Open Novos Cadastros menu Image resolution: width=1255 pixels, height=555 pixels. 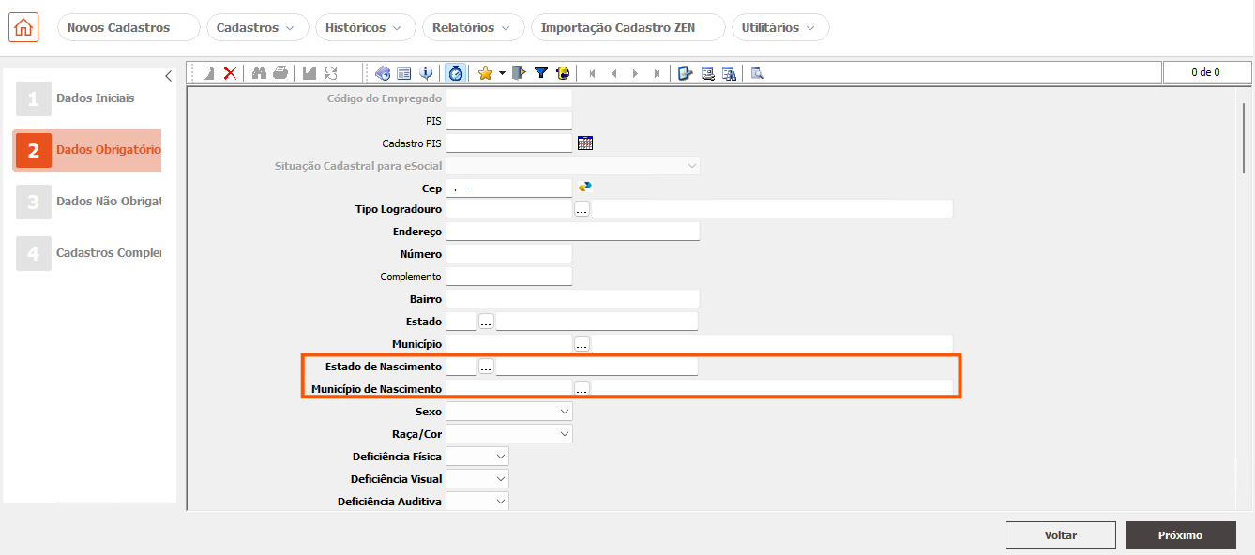pos(129,27)
